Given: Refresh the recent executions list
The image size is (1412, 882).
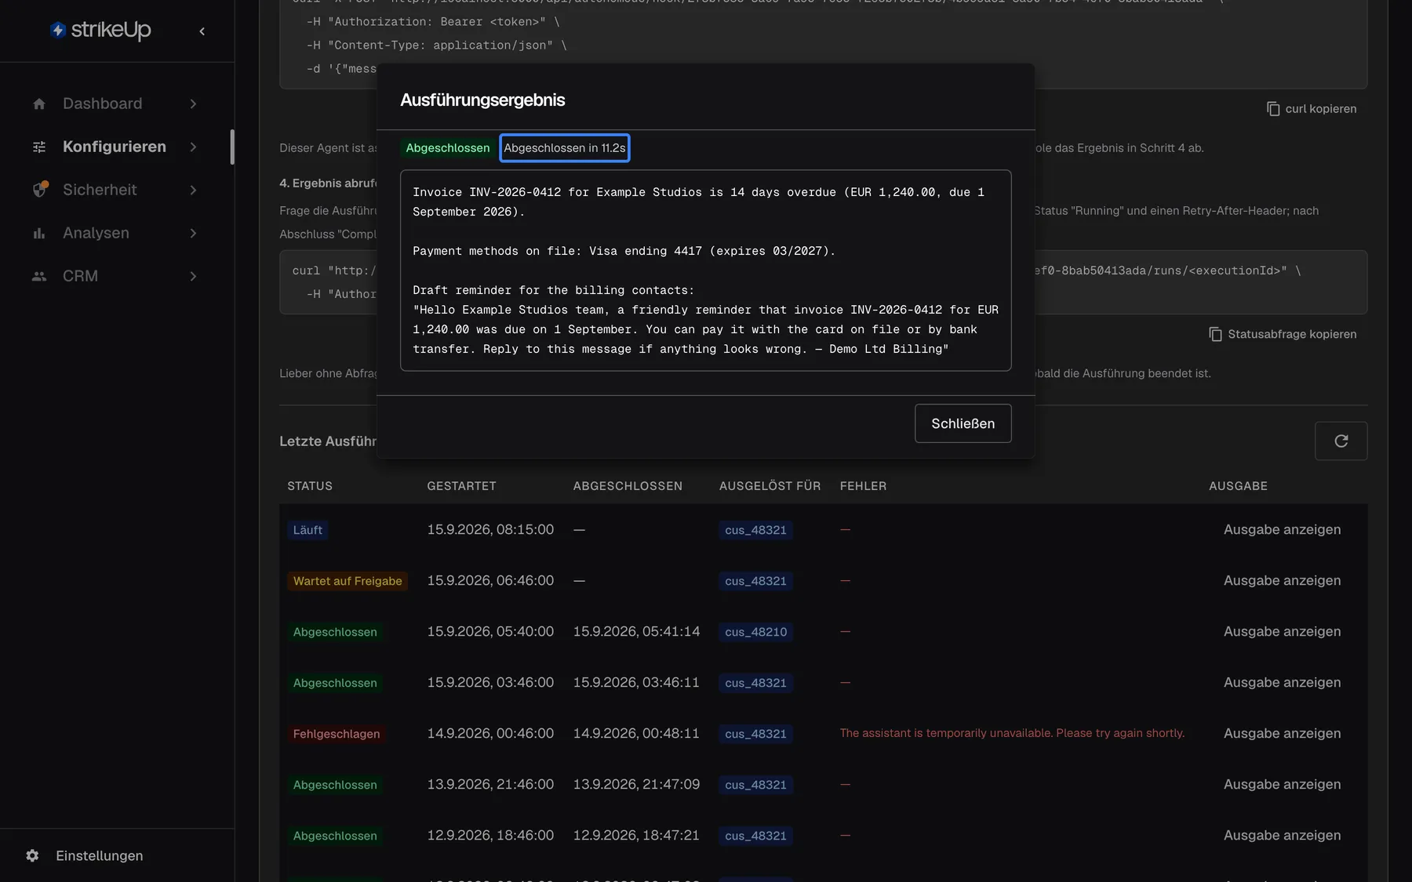Looking at the screenshot, I should pos(1341,441).
